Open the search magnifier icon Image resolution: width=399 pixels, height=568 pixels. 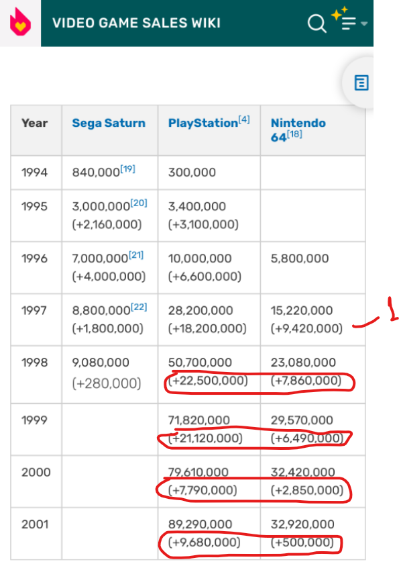(x=317, y=23)
